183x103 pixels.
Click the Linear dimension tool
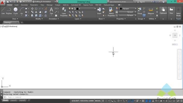[56, 9]
